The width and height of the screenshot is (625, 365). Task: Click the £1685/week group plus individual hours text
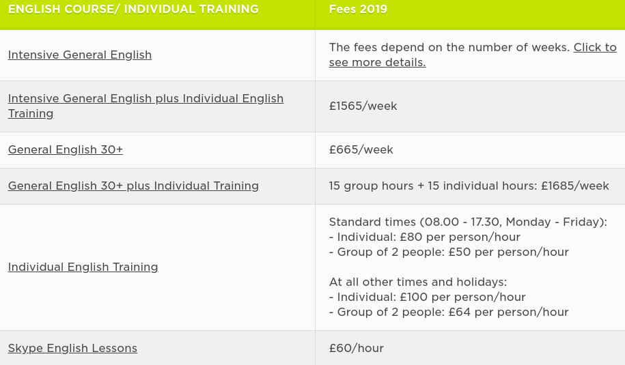(x=469, y=186)
